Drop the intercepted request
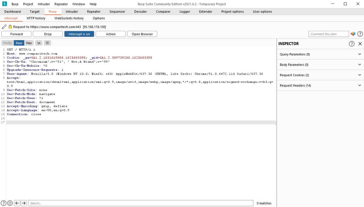This screenshot has height=207, width=364. pyautogui.click(x=48, y=34)
